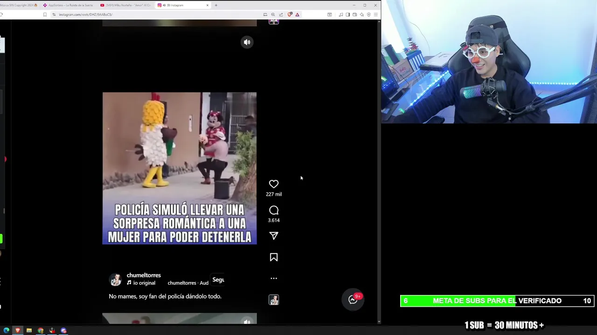Open the OBS recording icon in taskbar

coord(52,330)
